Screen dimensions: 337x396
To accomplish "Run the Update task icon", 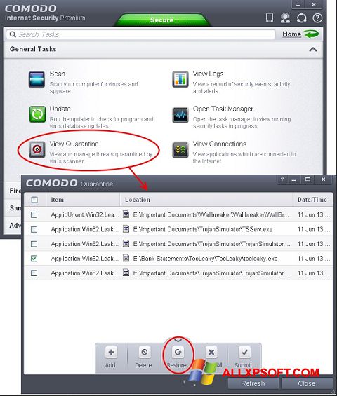I will (37, 114).
